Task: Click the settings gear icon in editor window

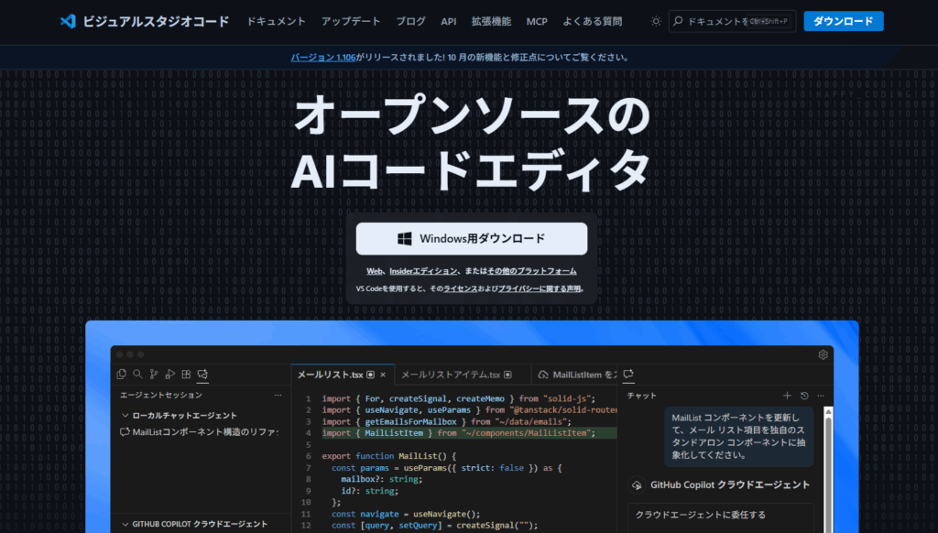Action: point(823,354)
